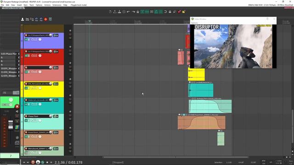Select the Disruptor Redesign project tab
This screenshot has width=294, height=165.
[13, 8]
